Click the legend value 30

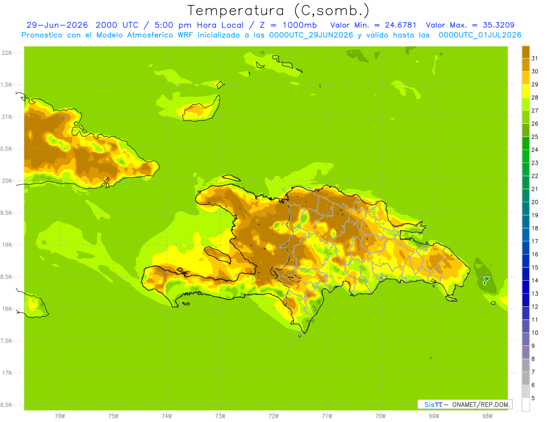535,71
